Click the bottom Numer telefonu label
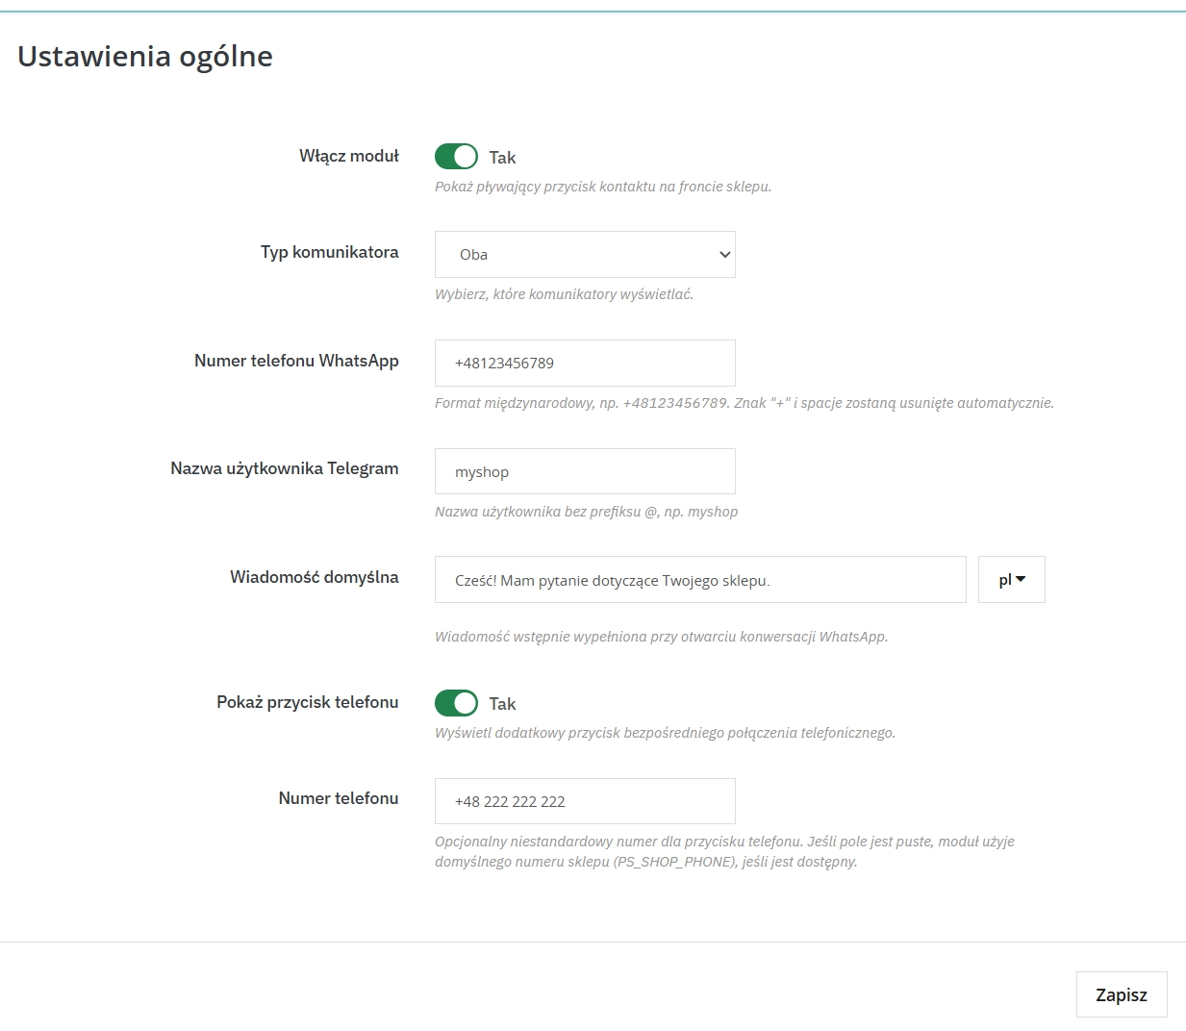The height and width of the screenshot is (1031, 1186). (338, 798)
